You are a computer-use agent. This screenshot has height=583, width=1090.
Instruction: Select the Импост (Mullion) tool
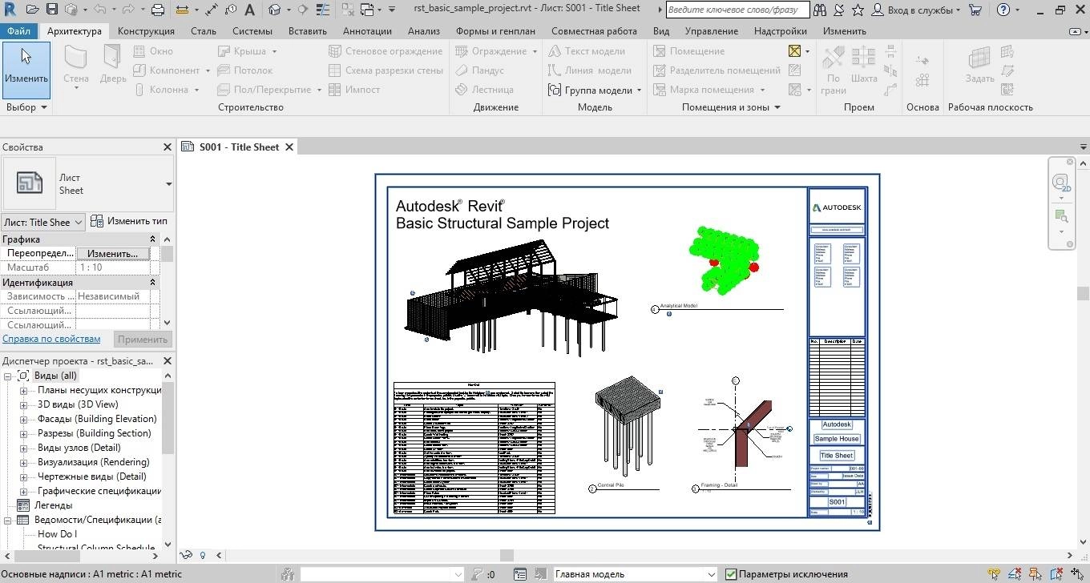click(x=353, y=89)
